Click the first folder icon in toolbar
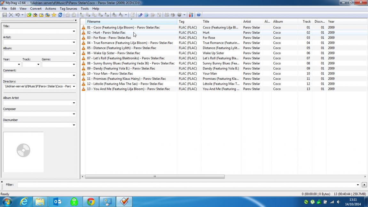Viewport: 368px width, 207px height. pos(29,15)
